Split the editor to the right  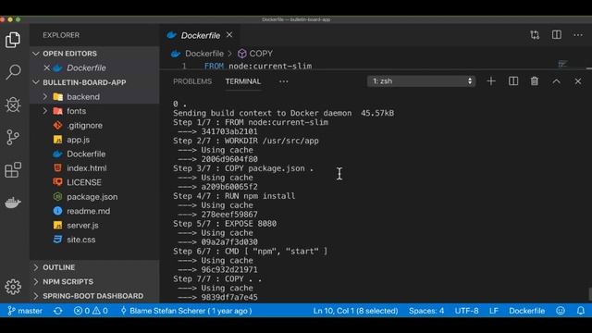557,35
